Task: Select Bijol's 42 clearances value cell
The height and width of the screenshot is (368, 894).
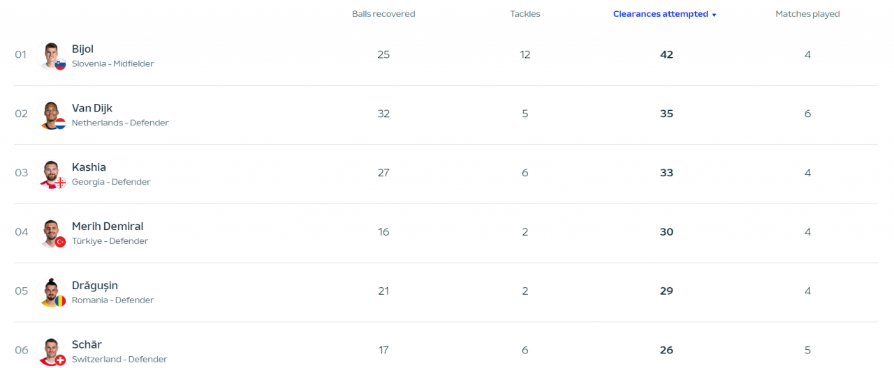Action: tap(666, 54)
